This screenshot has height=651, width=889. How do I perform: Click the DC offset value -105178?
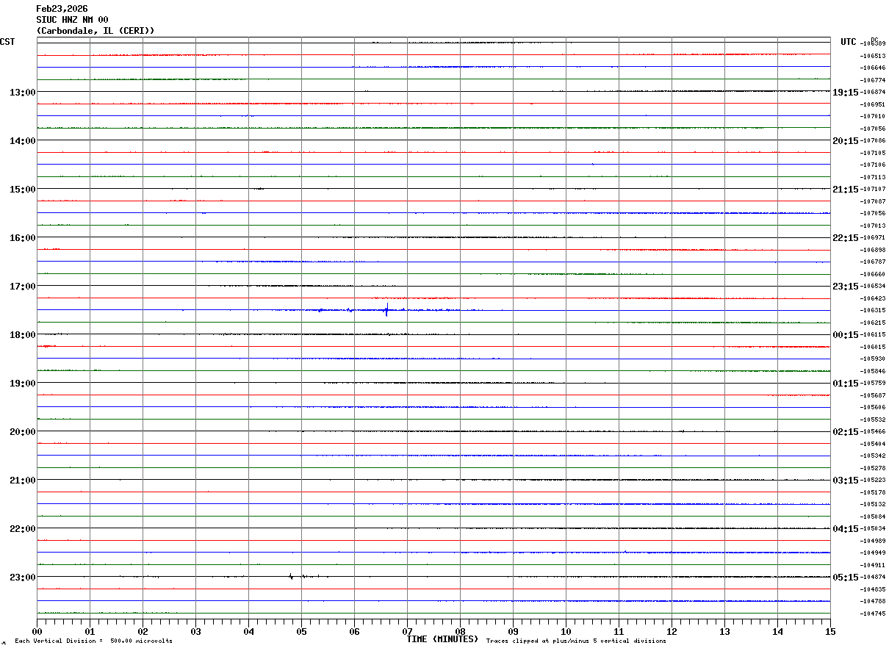pyautogui.click(x=872, y=492)
